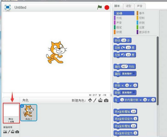This screenshot has width=167, height=137.
Task: Take new sprite photo with camera
Action: (106, 101)
